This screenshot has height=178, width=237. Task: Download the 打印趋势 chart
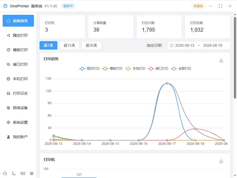[221, 60]
